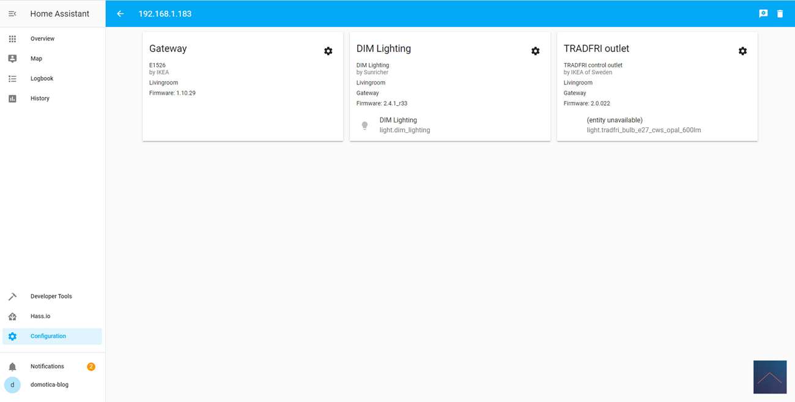
Task: Collapse the Home Assistant sidebar menu icon
Action: [x=12, y=13]
